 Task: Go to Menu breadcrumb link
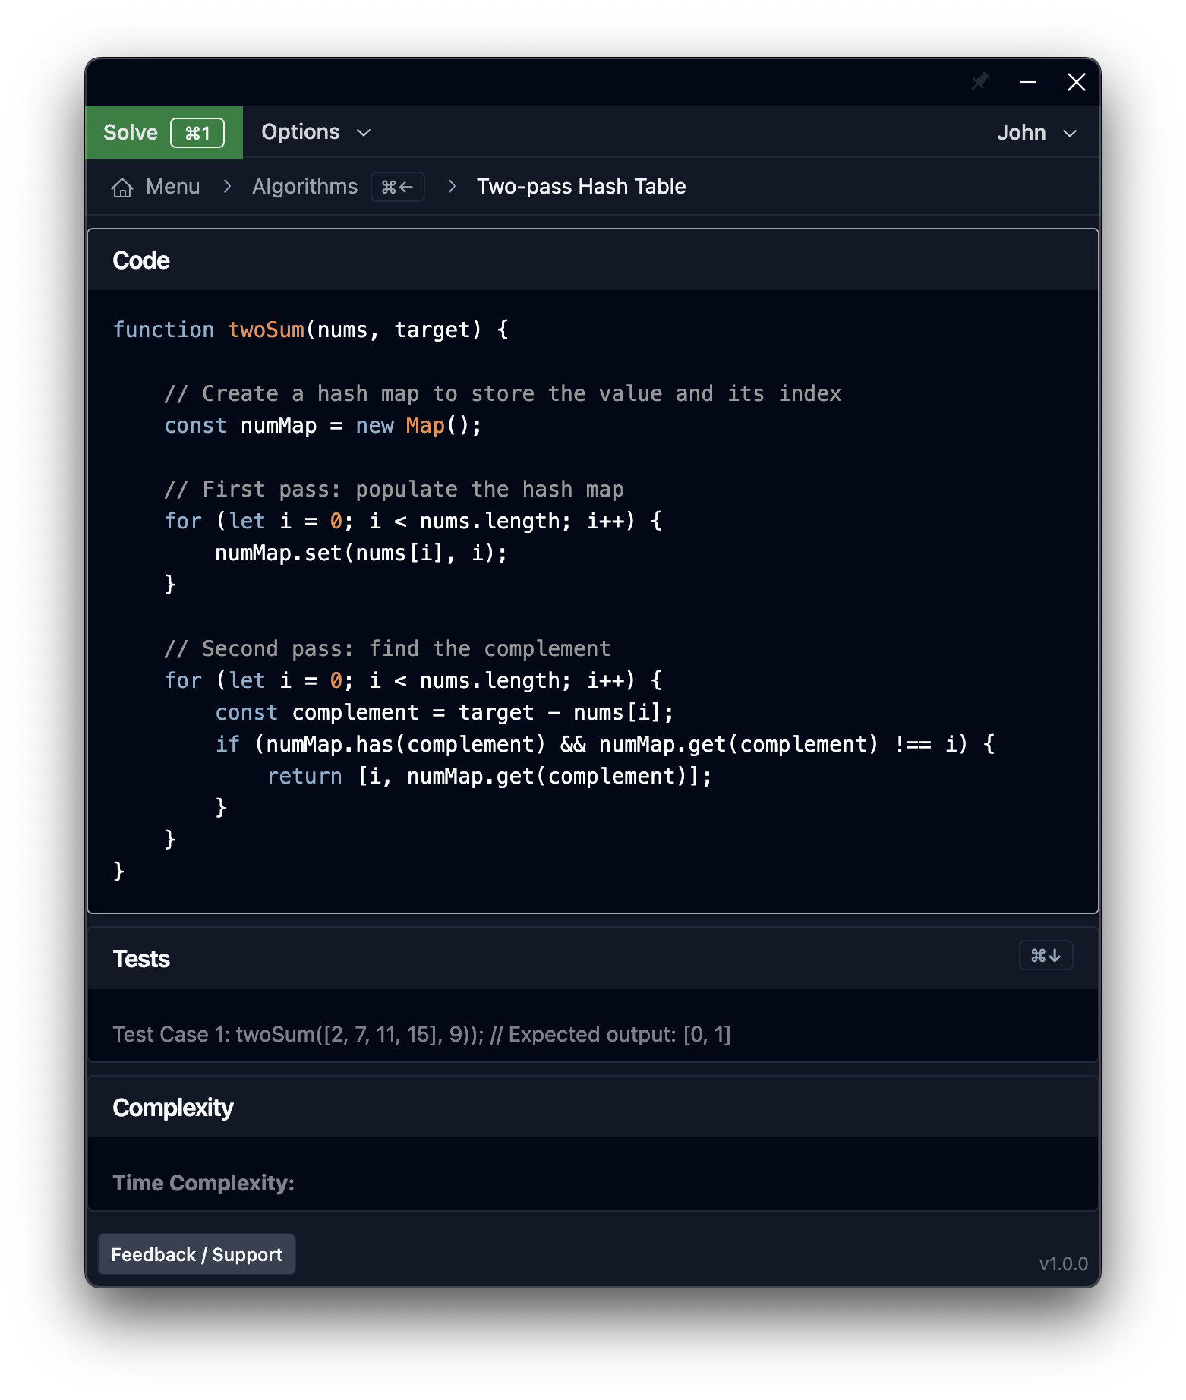pos(173,187)
